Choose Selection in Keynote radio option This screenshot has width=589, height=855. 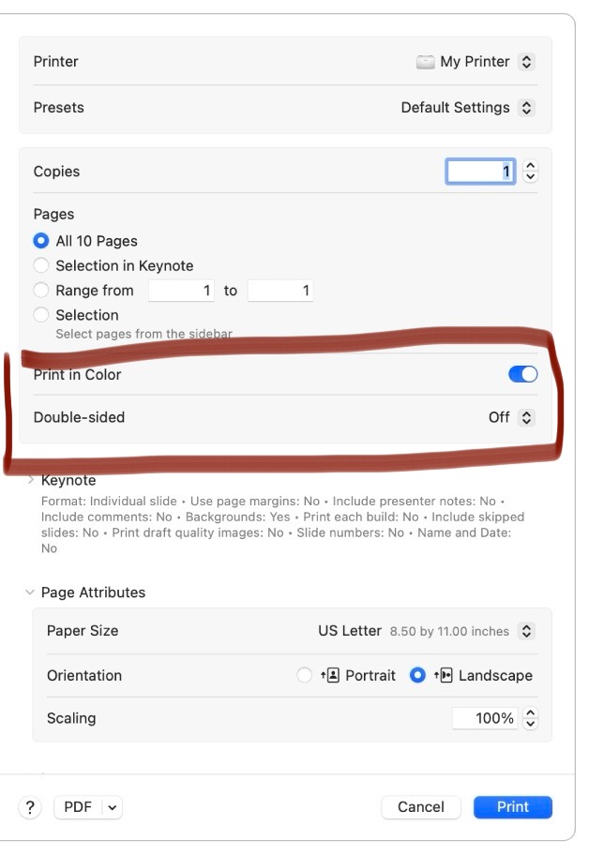(40, 265)
